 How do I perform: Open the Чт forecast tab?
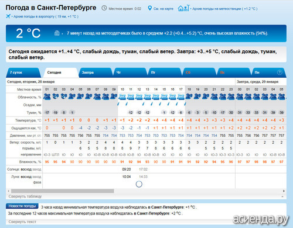tap(130, 72)
